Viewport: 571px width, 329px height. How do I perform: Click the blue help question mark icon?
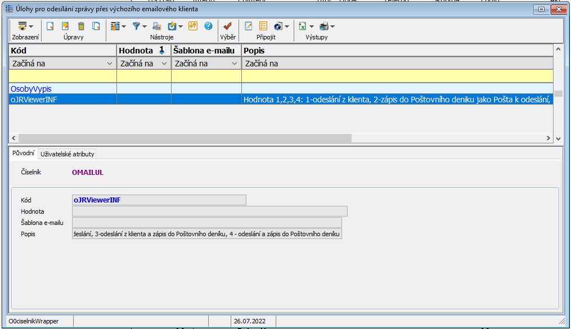(x=208, y=26)
